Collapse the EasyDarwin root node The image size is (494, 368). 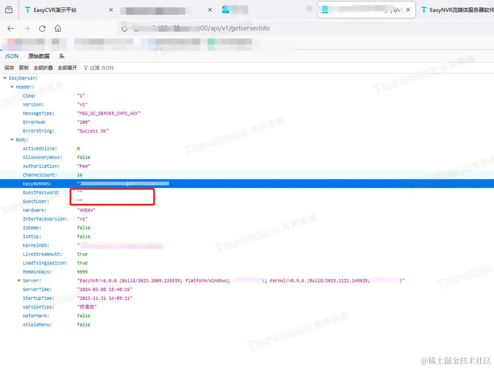coord(5,78)
